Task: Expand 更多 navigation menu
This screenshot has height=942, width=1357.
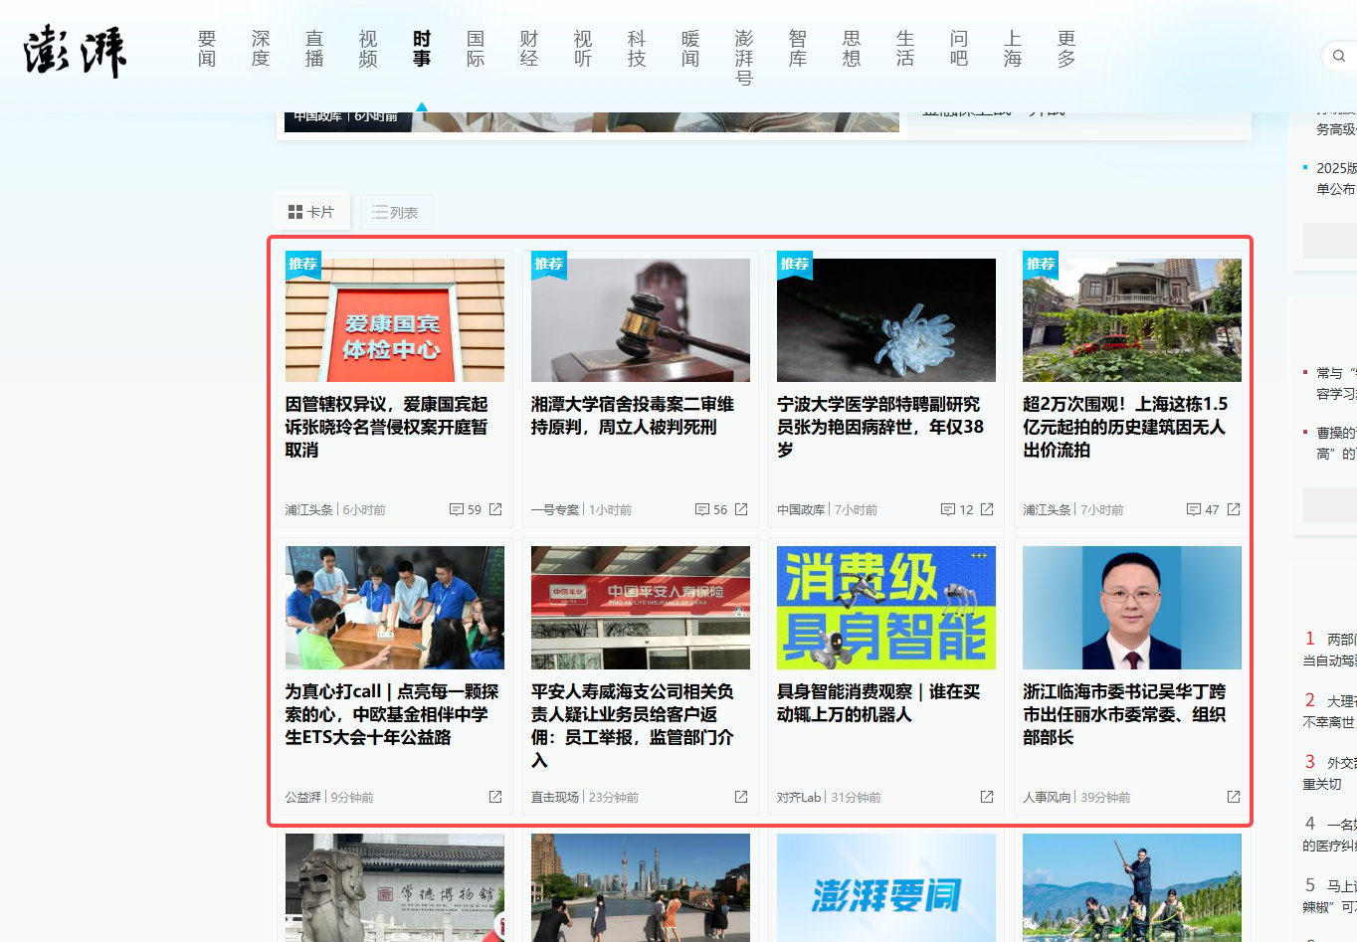Action: pyautogui.click(x=1066, y=49)
